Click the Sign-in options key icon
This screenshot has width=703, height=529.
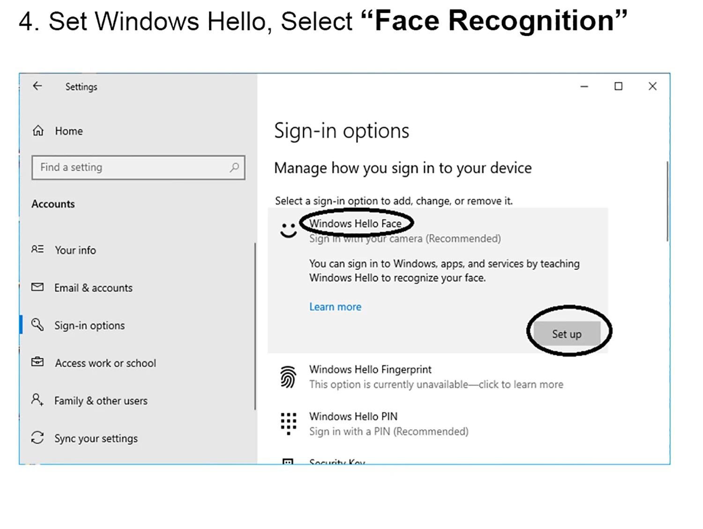click(x=37, y=325)
